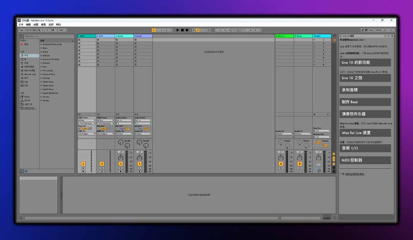Select Max for Live category in browser
413x240 pixels.
point(30,74)
